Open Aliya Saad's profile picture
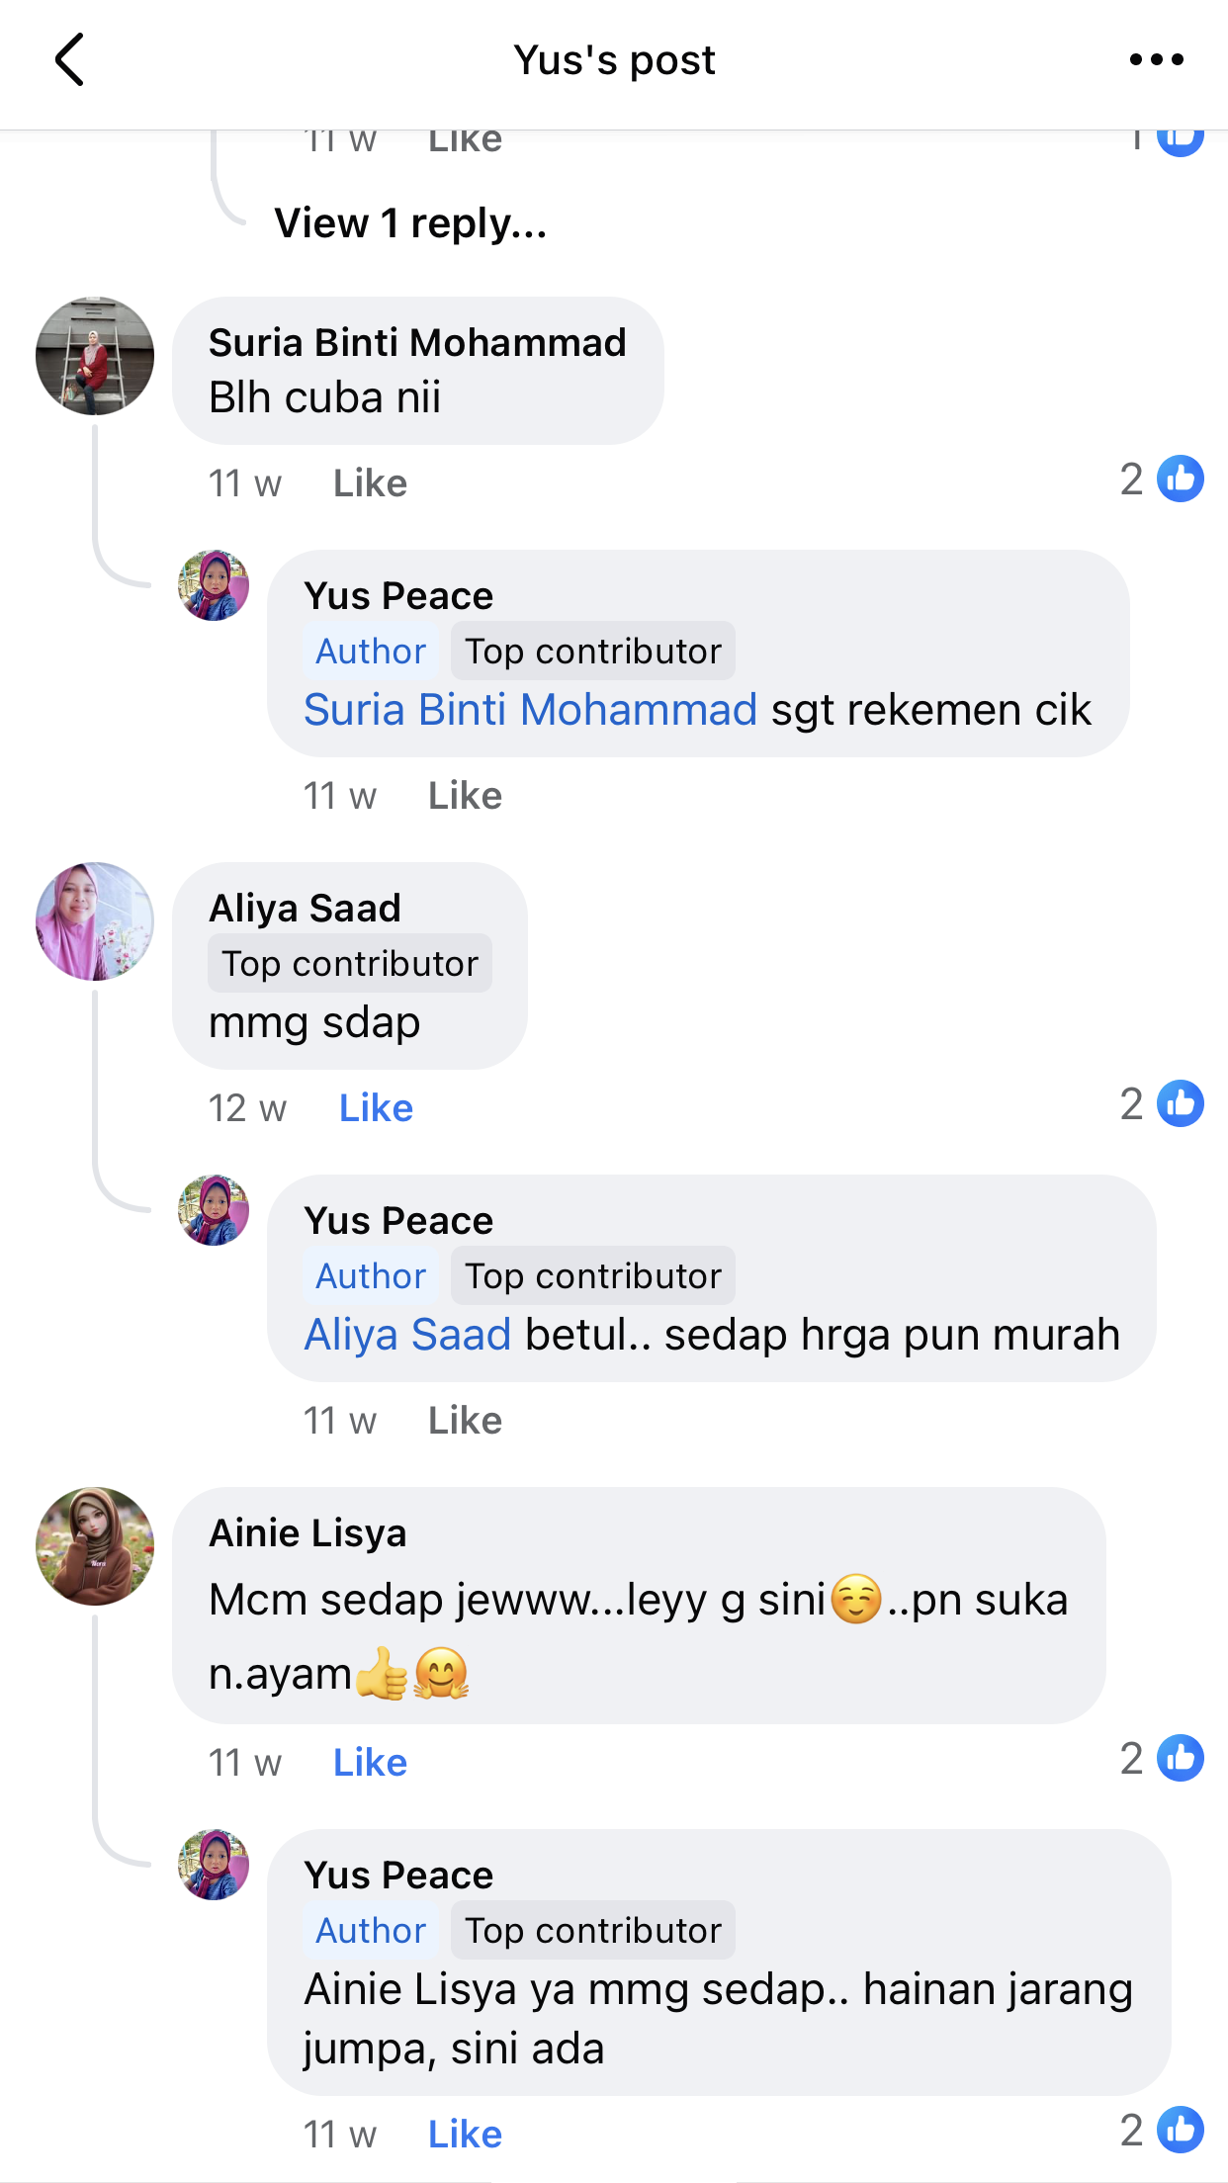 95,921
